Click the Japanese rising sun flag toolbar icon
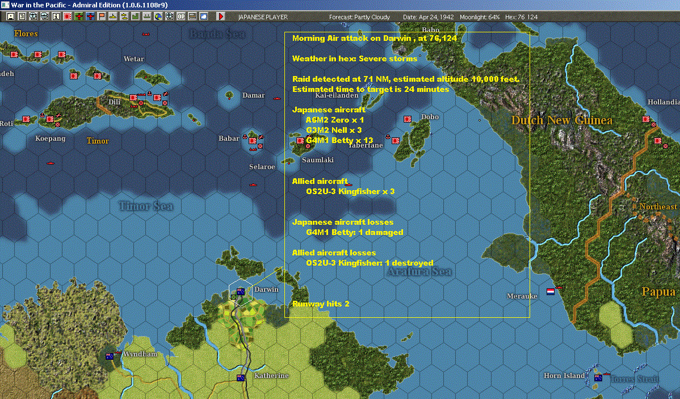Viewport: 680px width, 399px height. (67, 16)
